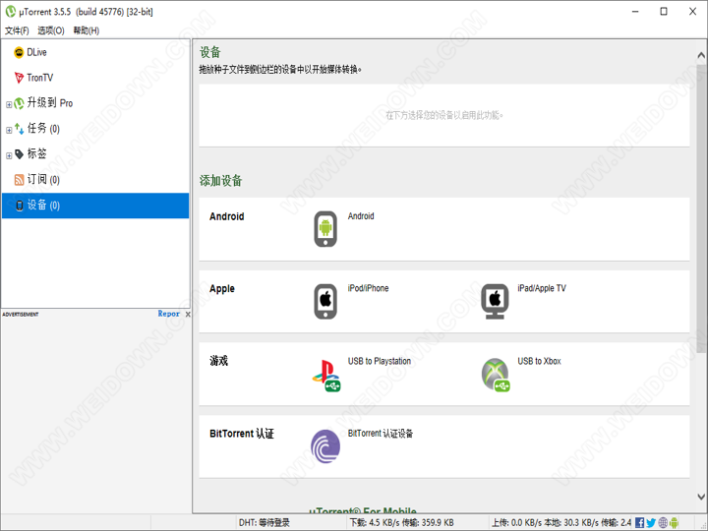
Task: Click the vertical scrollbar thumb in devices pane
Action: (x=701, y=208)
